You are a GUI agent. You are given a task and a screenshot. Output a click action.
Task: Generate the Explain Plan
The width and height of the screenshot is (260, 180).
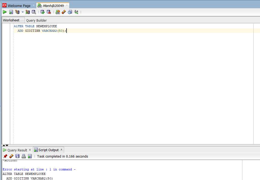(17, 12)
